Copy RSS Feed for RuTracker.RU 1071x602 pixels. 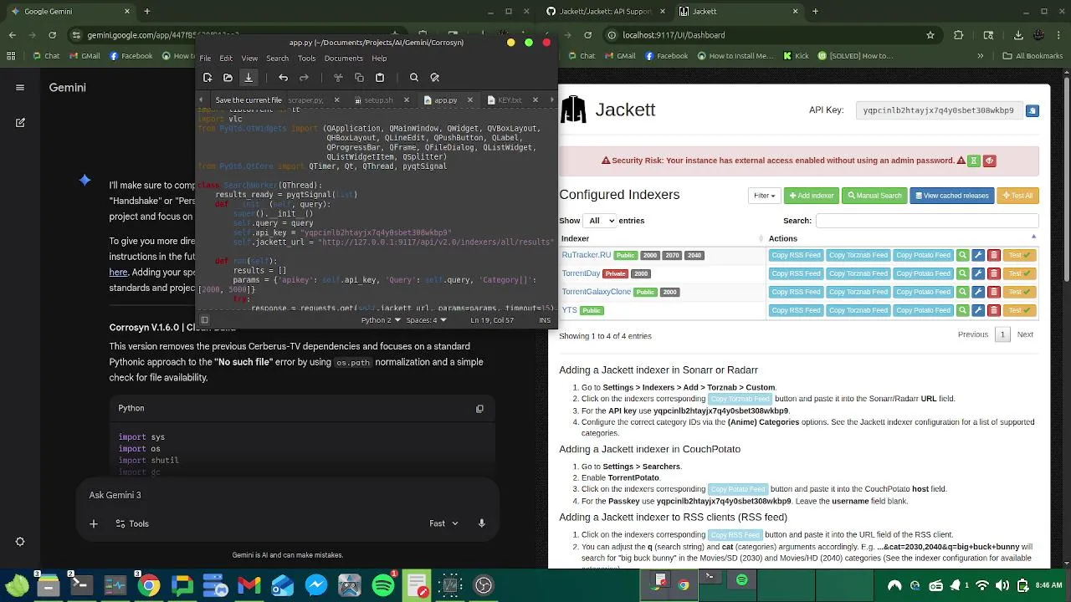(796, 255)
